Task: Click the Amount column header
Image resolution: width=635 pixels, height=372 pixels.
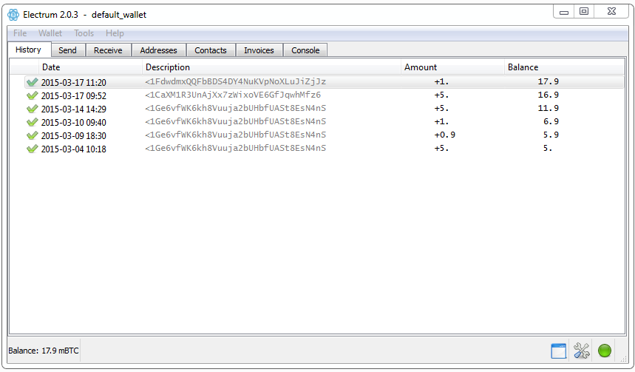Action: point(452,67)
